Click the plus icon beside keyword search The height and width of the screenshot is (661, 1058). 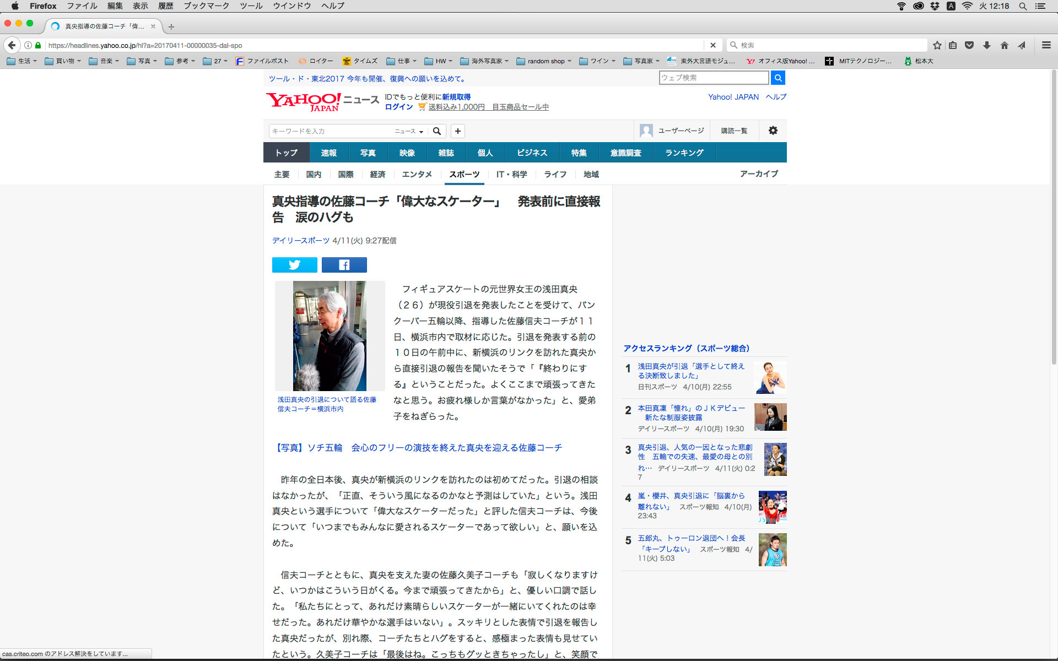coord(457,131)
